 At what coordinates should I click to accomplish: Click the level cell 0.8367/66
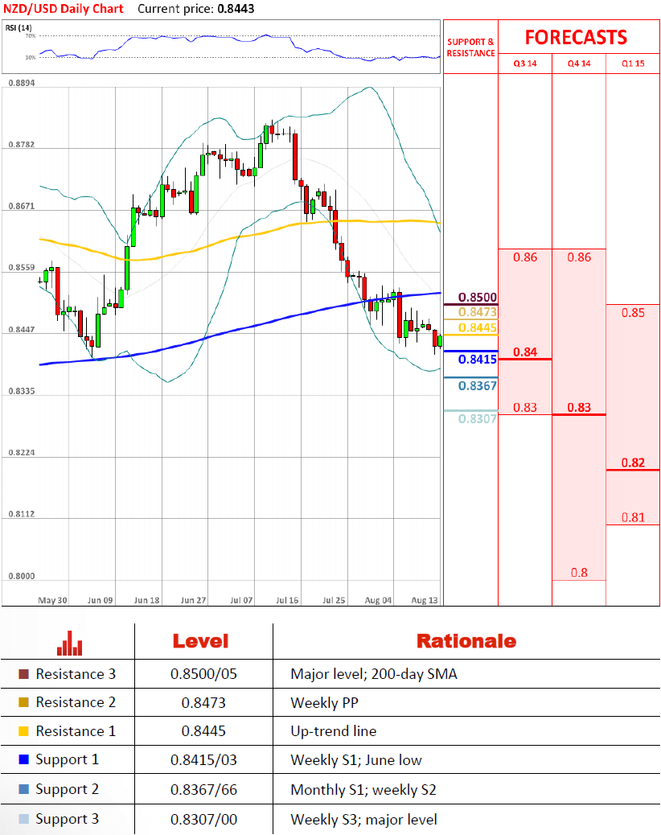click(x=203, y=790)
